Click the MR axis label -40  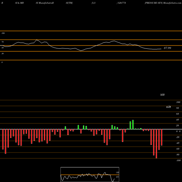[178, 143]
